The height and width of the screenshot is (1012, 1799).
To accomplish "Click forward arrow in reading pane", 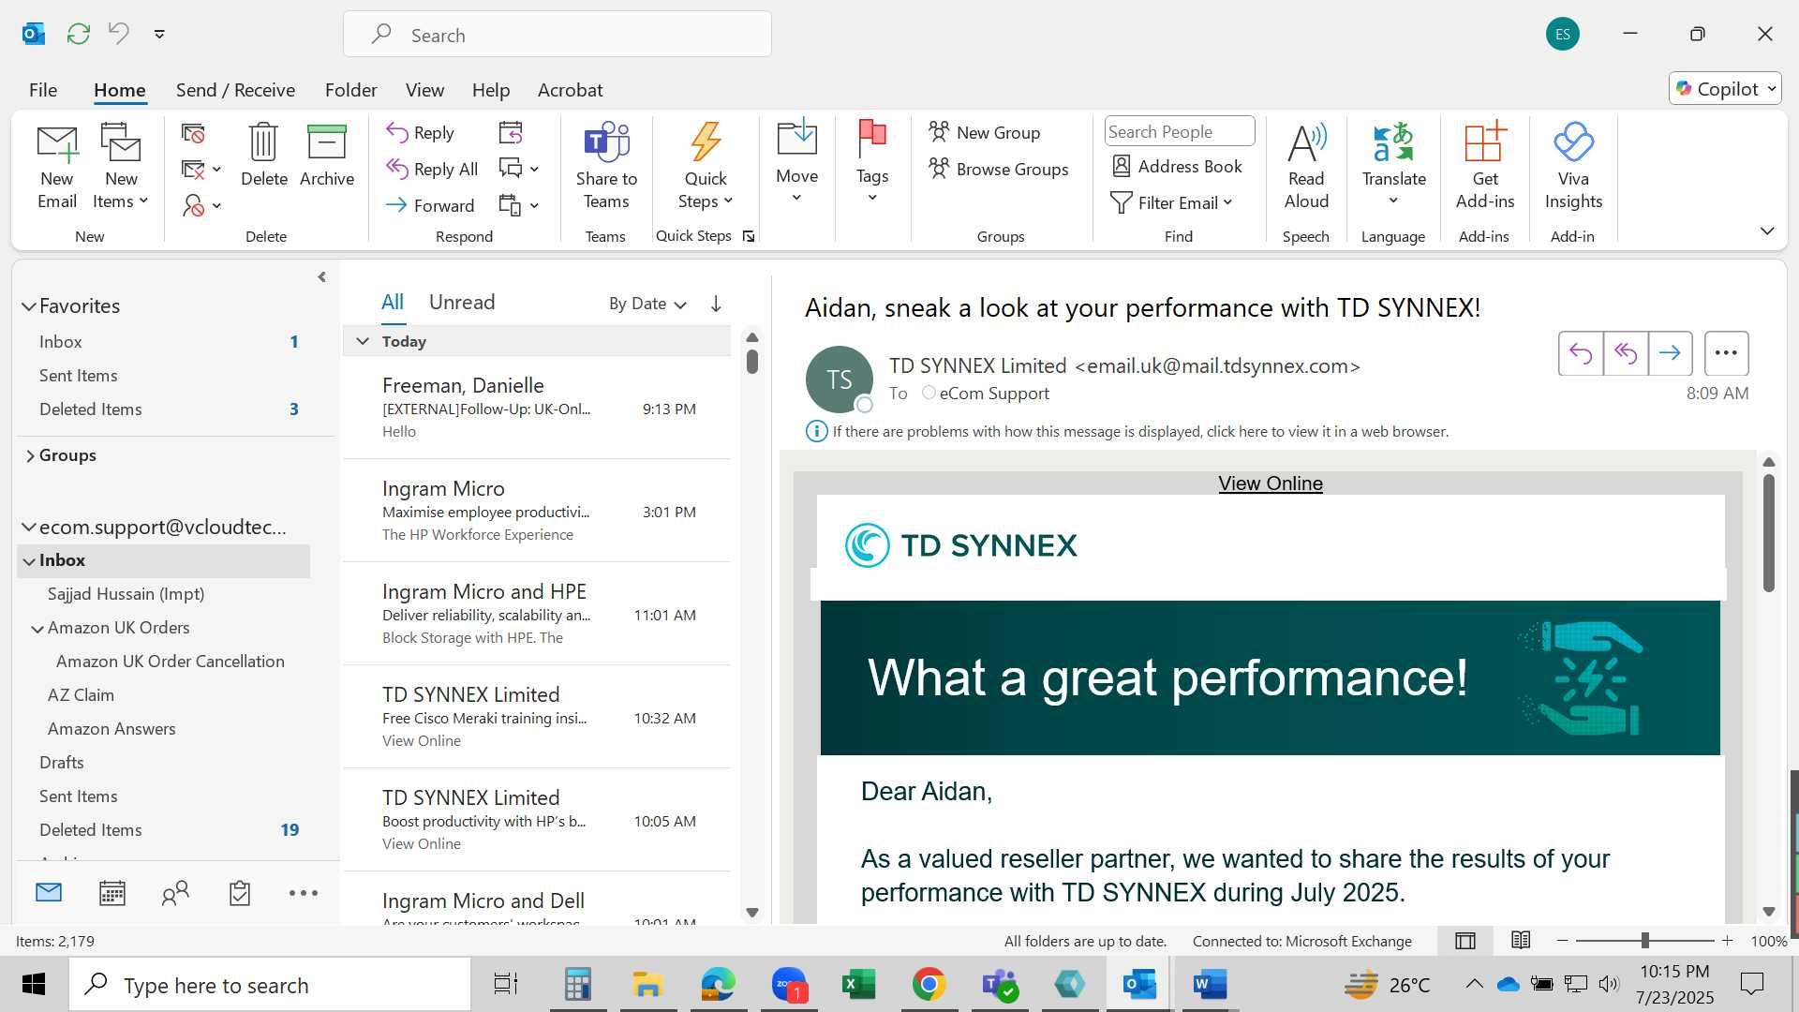I will pos(1670,353).
